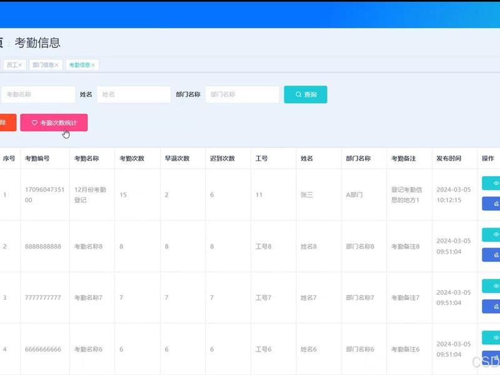Click the 姓名 column header in table
This screenshot has height=375, width=500.
307,159
